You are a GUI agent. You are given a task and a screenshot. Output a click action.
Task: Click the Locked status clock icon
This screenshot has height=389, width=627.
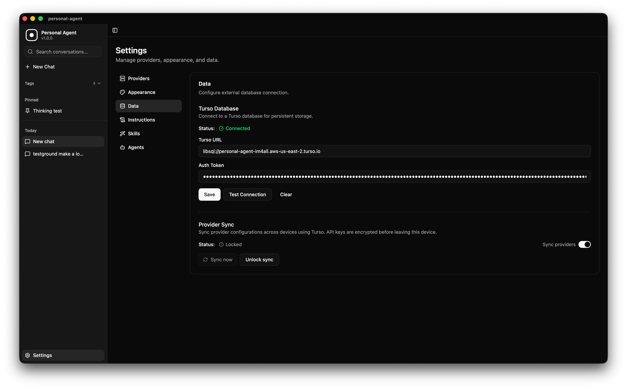[221, 244]
